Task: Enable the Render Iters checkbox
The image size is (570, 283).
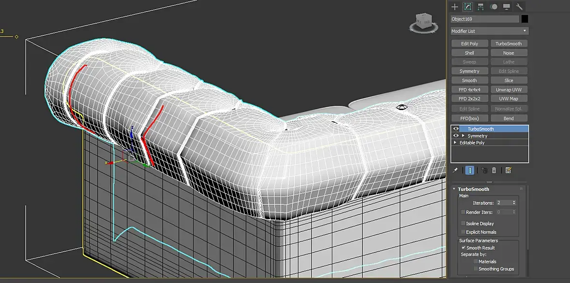Action: [463, 212]
